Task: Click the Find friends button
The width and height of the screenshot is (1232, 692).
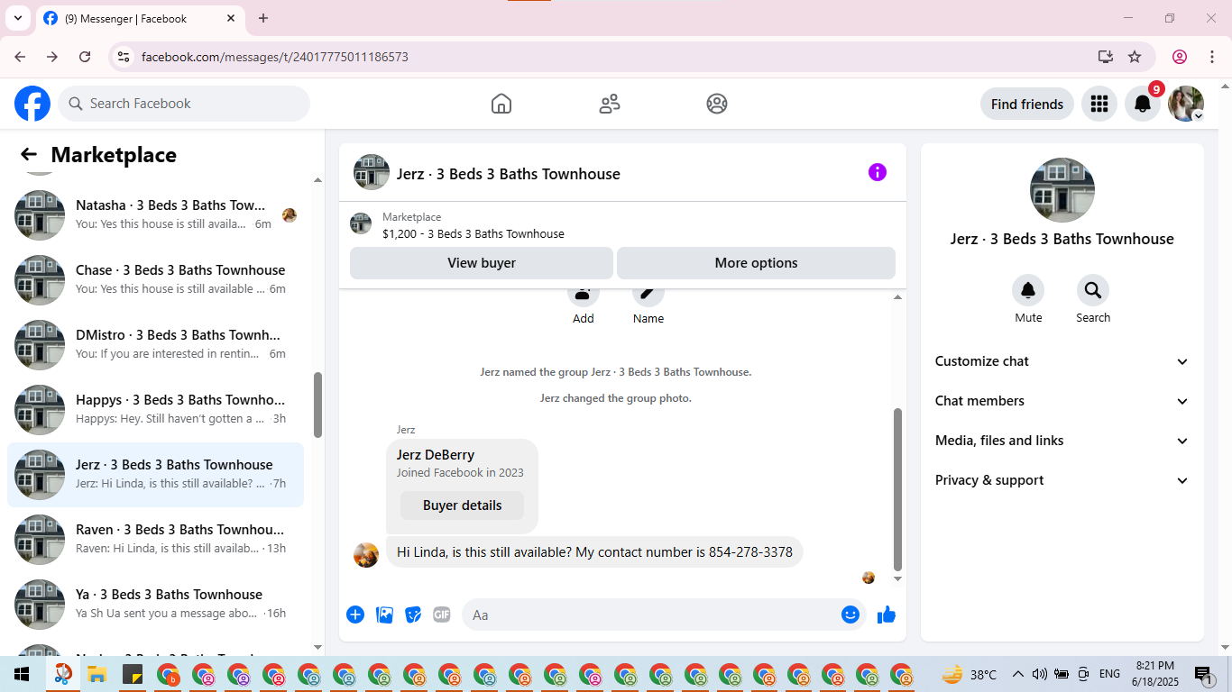Action: (1027, 104)
